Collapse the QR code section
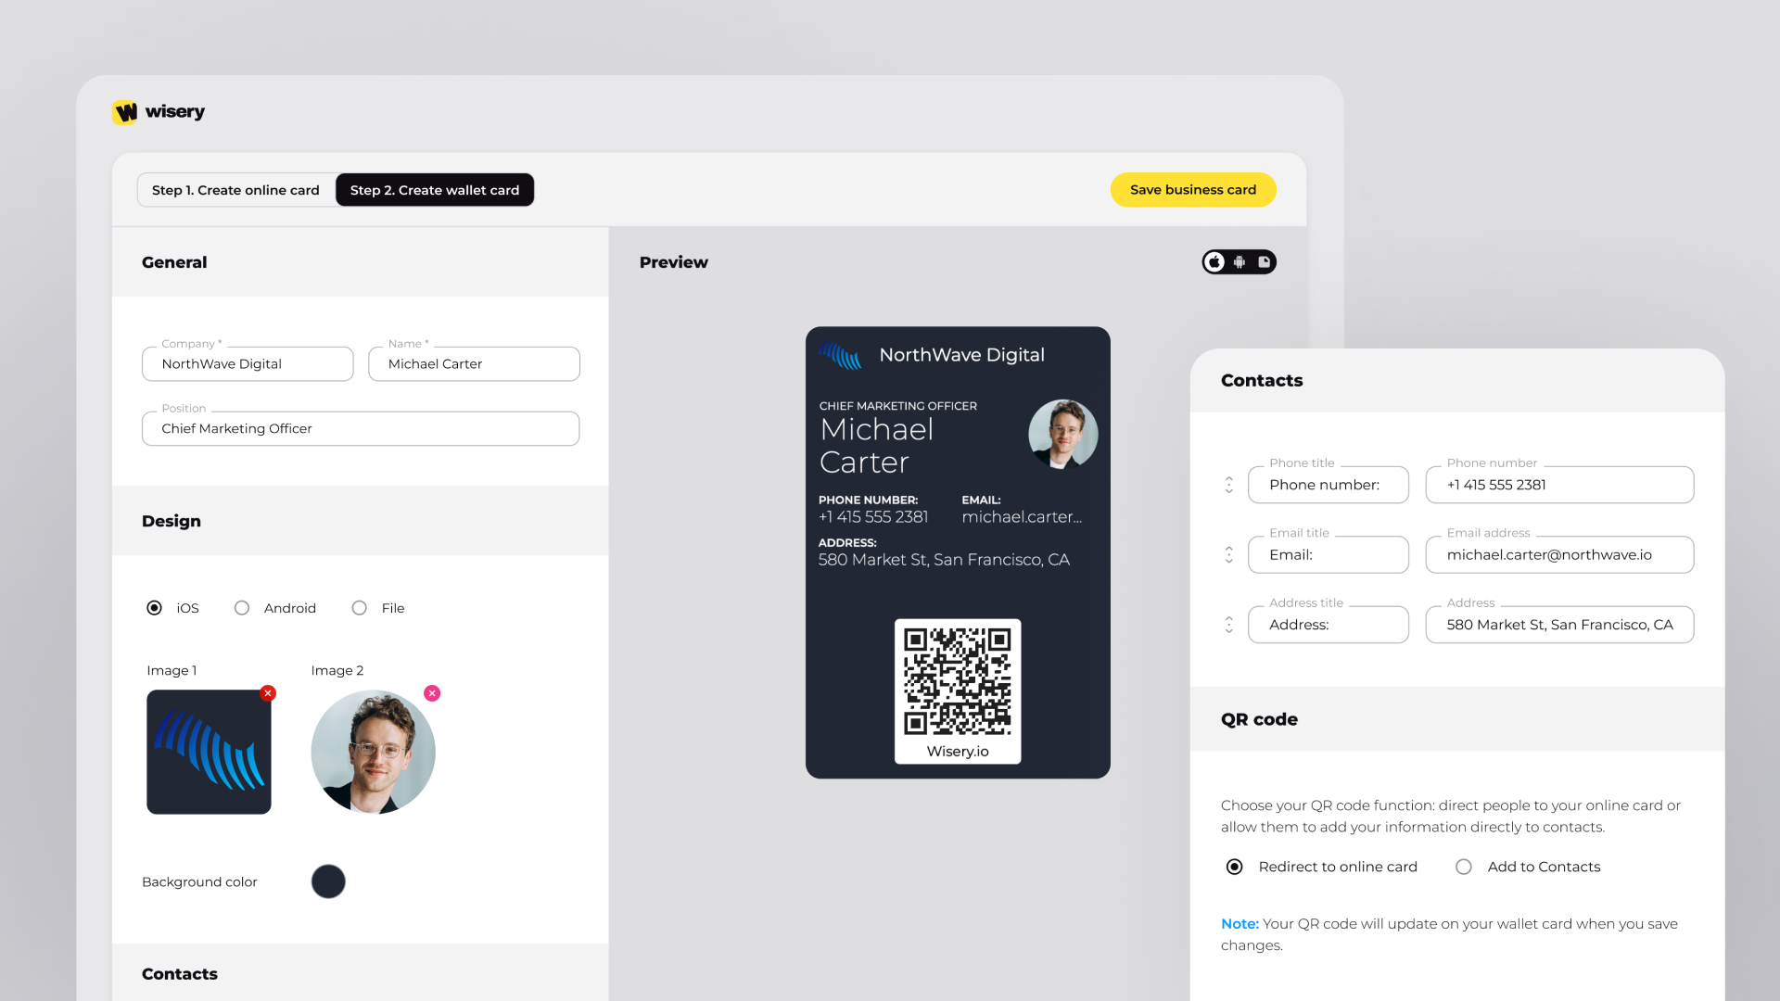 1258,719
